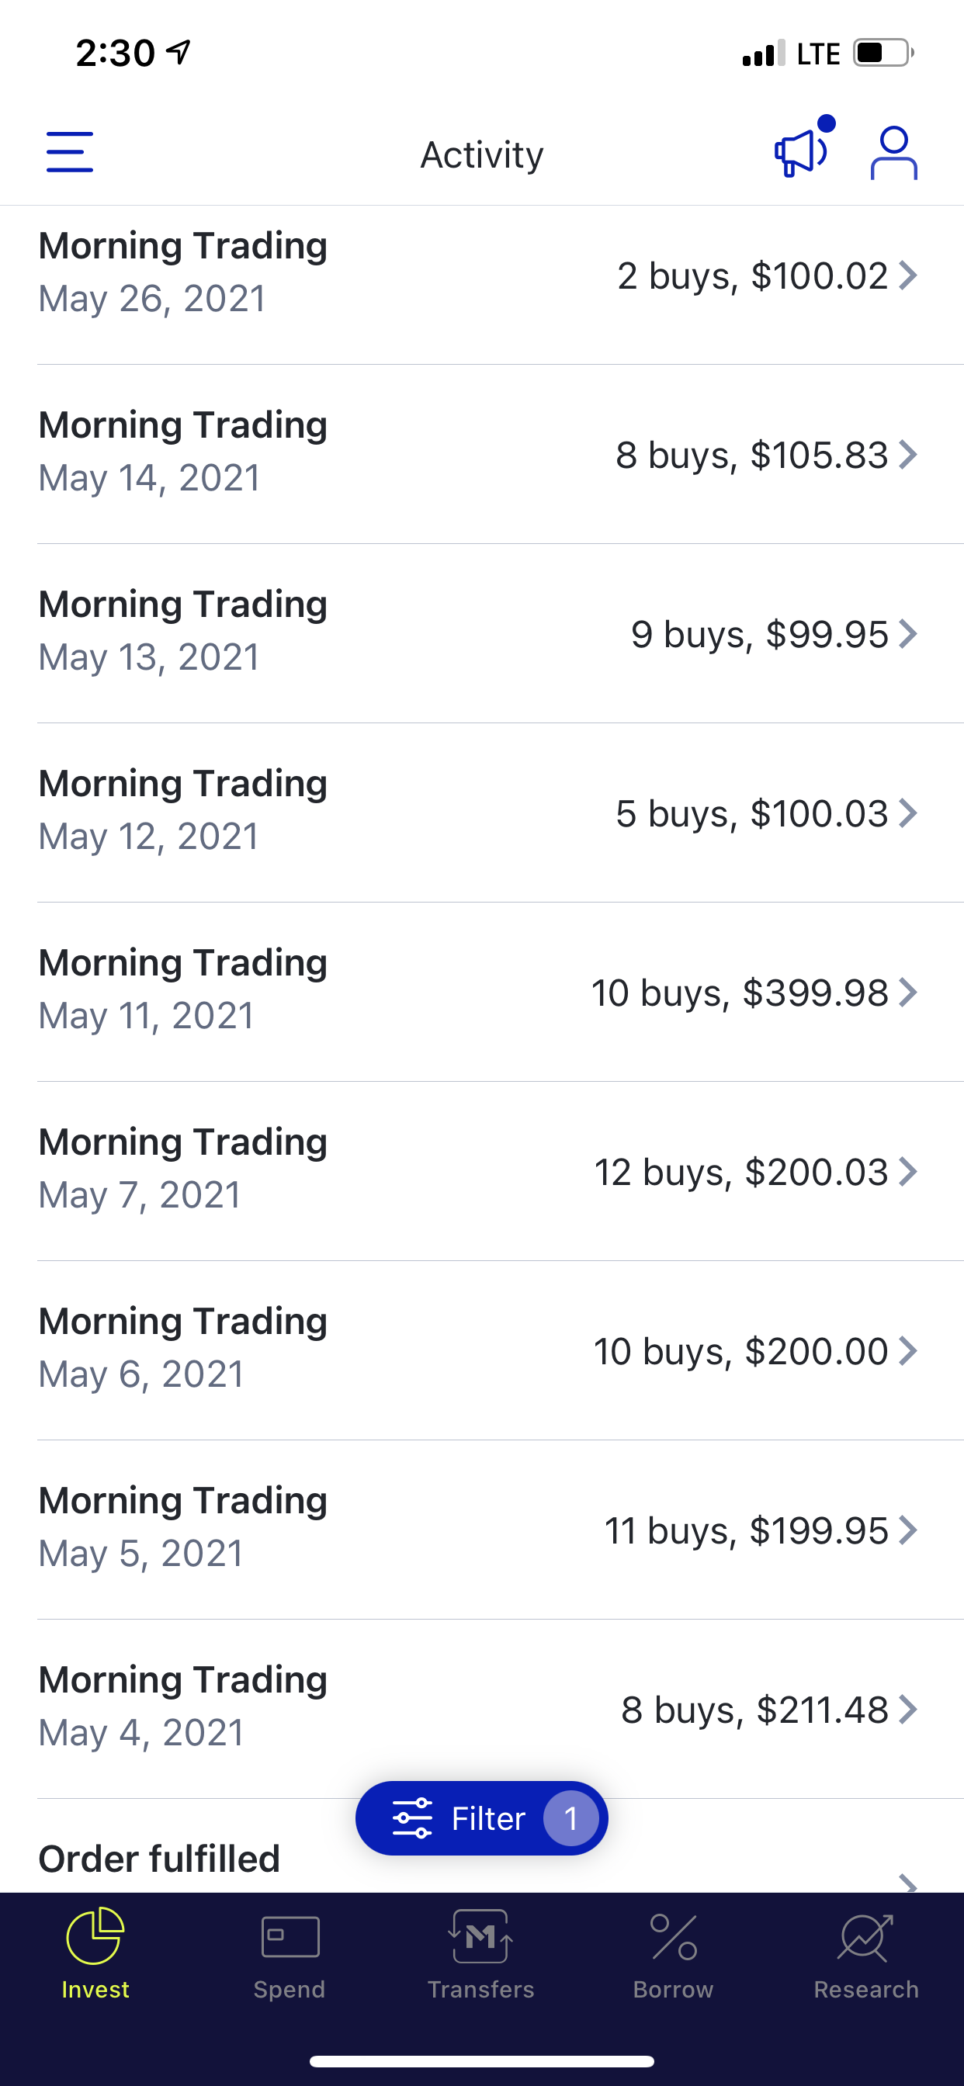Tap the Invest pie chart icon
The image size is (964, 2086).
click(x=95, y=1936)
